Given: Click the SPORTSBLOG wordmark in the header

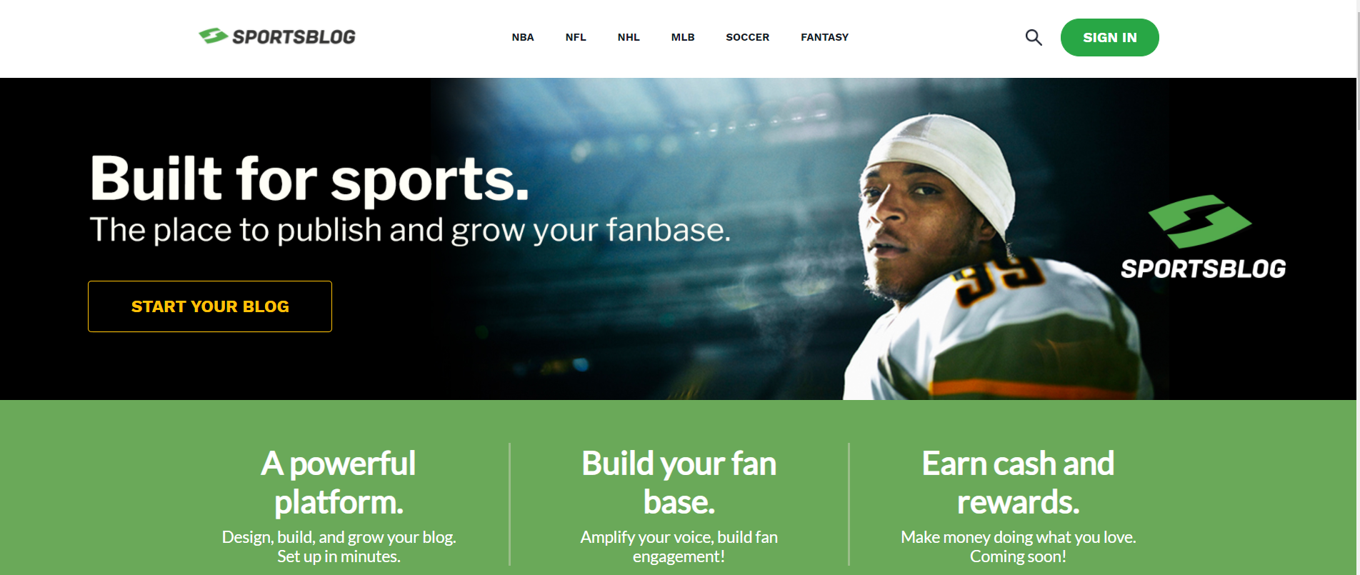Looking at the screenshot, I should click(294, 37).
